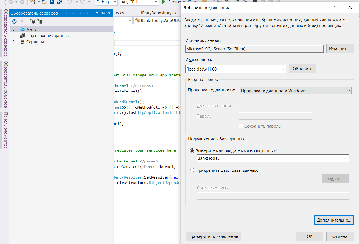
Task: Click the Изменить... button
Action: coord(340,49)
